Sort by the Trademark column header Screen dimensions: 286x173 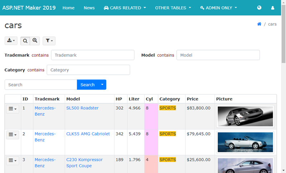[x=47, y=99]
